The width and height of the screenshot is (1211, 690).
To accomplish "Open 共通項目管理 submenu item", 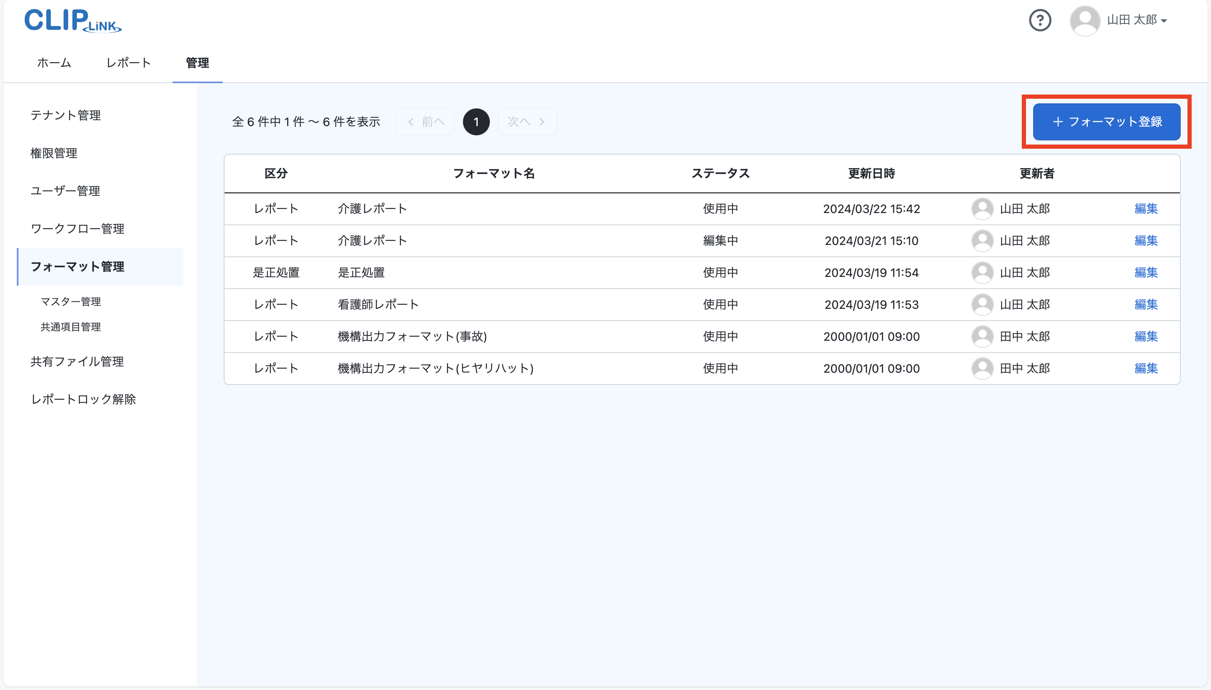I will [71, 327].
